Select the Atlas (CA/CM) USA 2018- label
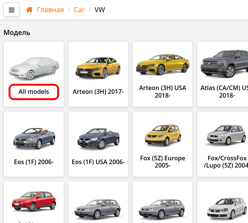248x223 pixels. point(224,92)
